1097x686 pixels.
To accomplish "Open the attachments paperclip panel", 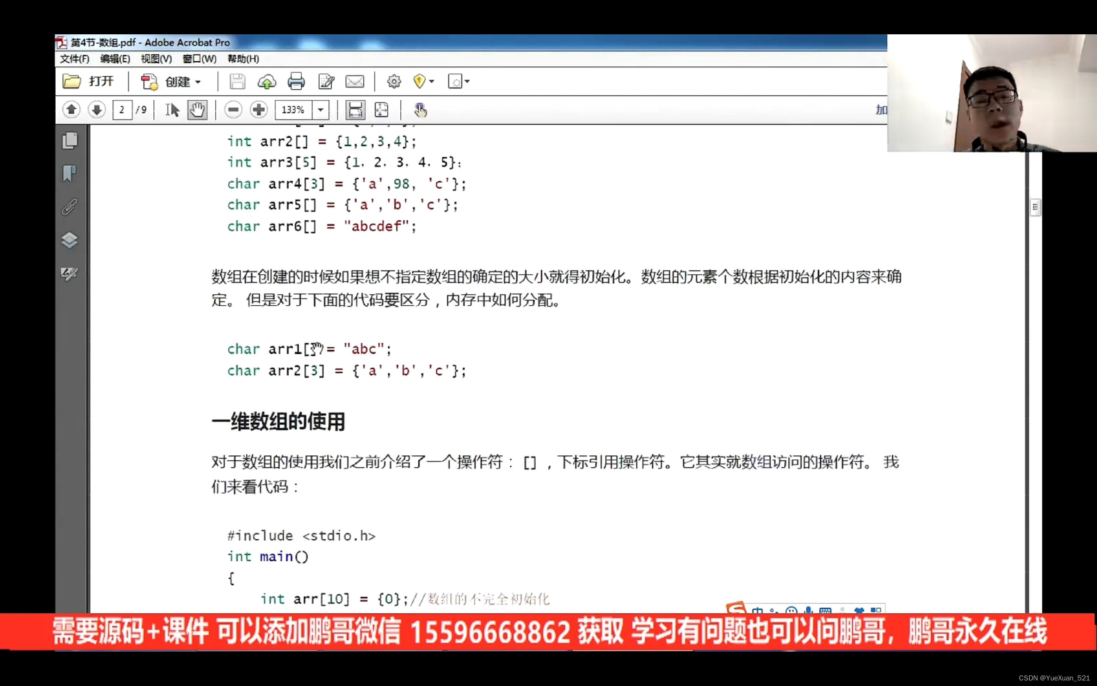I will (x=69, y=207).
